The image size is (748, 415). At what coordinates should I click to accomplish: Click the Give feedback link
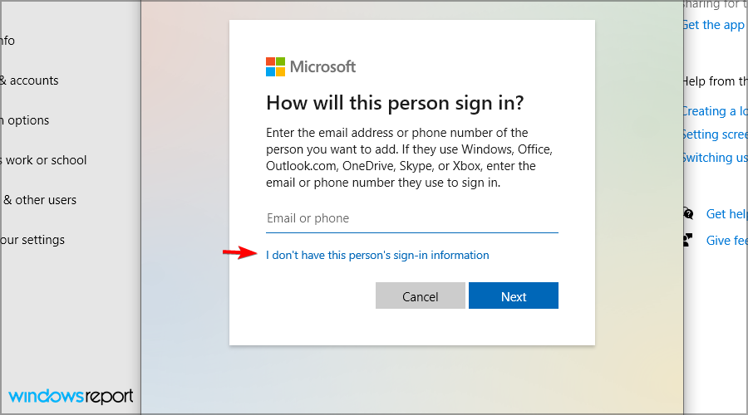(x=726, y=241)
